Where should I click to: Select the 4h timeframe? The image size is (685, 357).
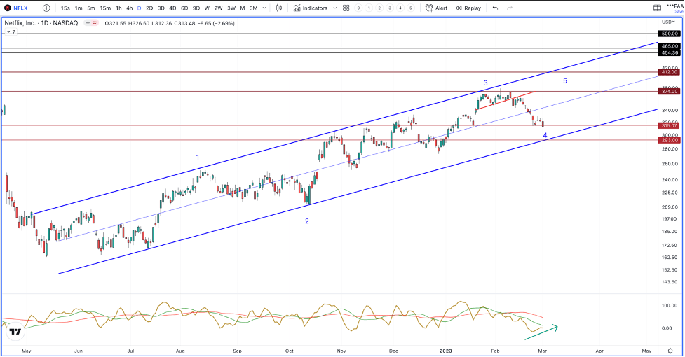(129, 8)
